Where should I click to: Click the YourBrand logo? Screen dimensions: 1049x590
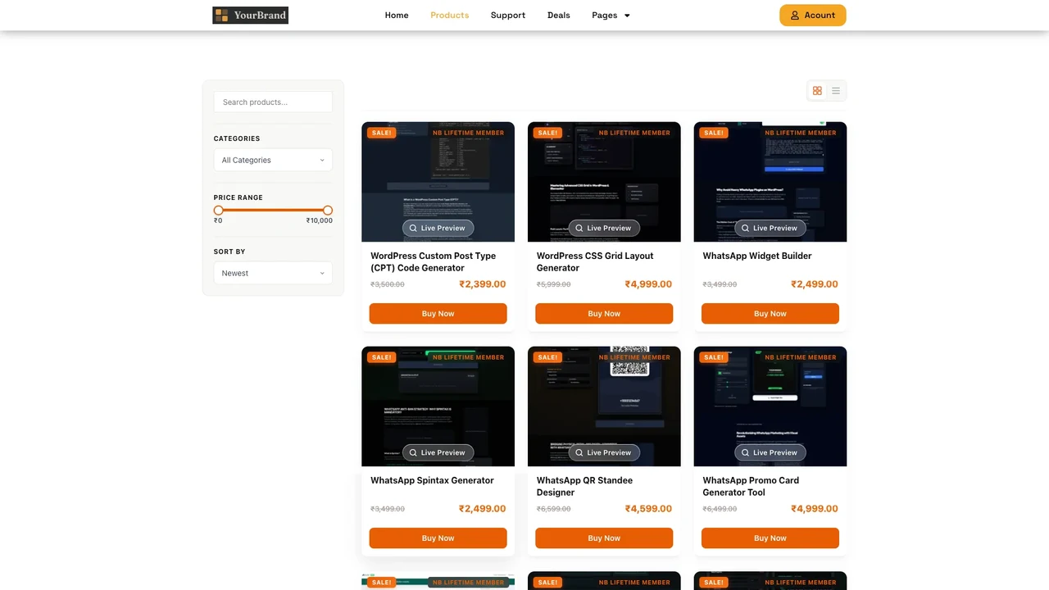pyautogui.click(x=250, y=15)
